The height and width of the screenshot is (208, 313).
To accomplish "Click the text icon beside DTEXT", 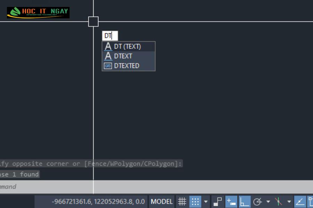I will pyautogui.click(x=108, y=56).
